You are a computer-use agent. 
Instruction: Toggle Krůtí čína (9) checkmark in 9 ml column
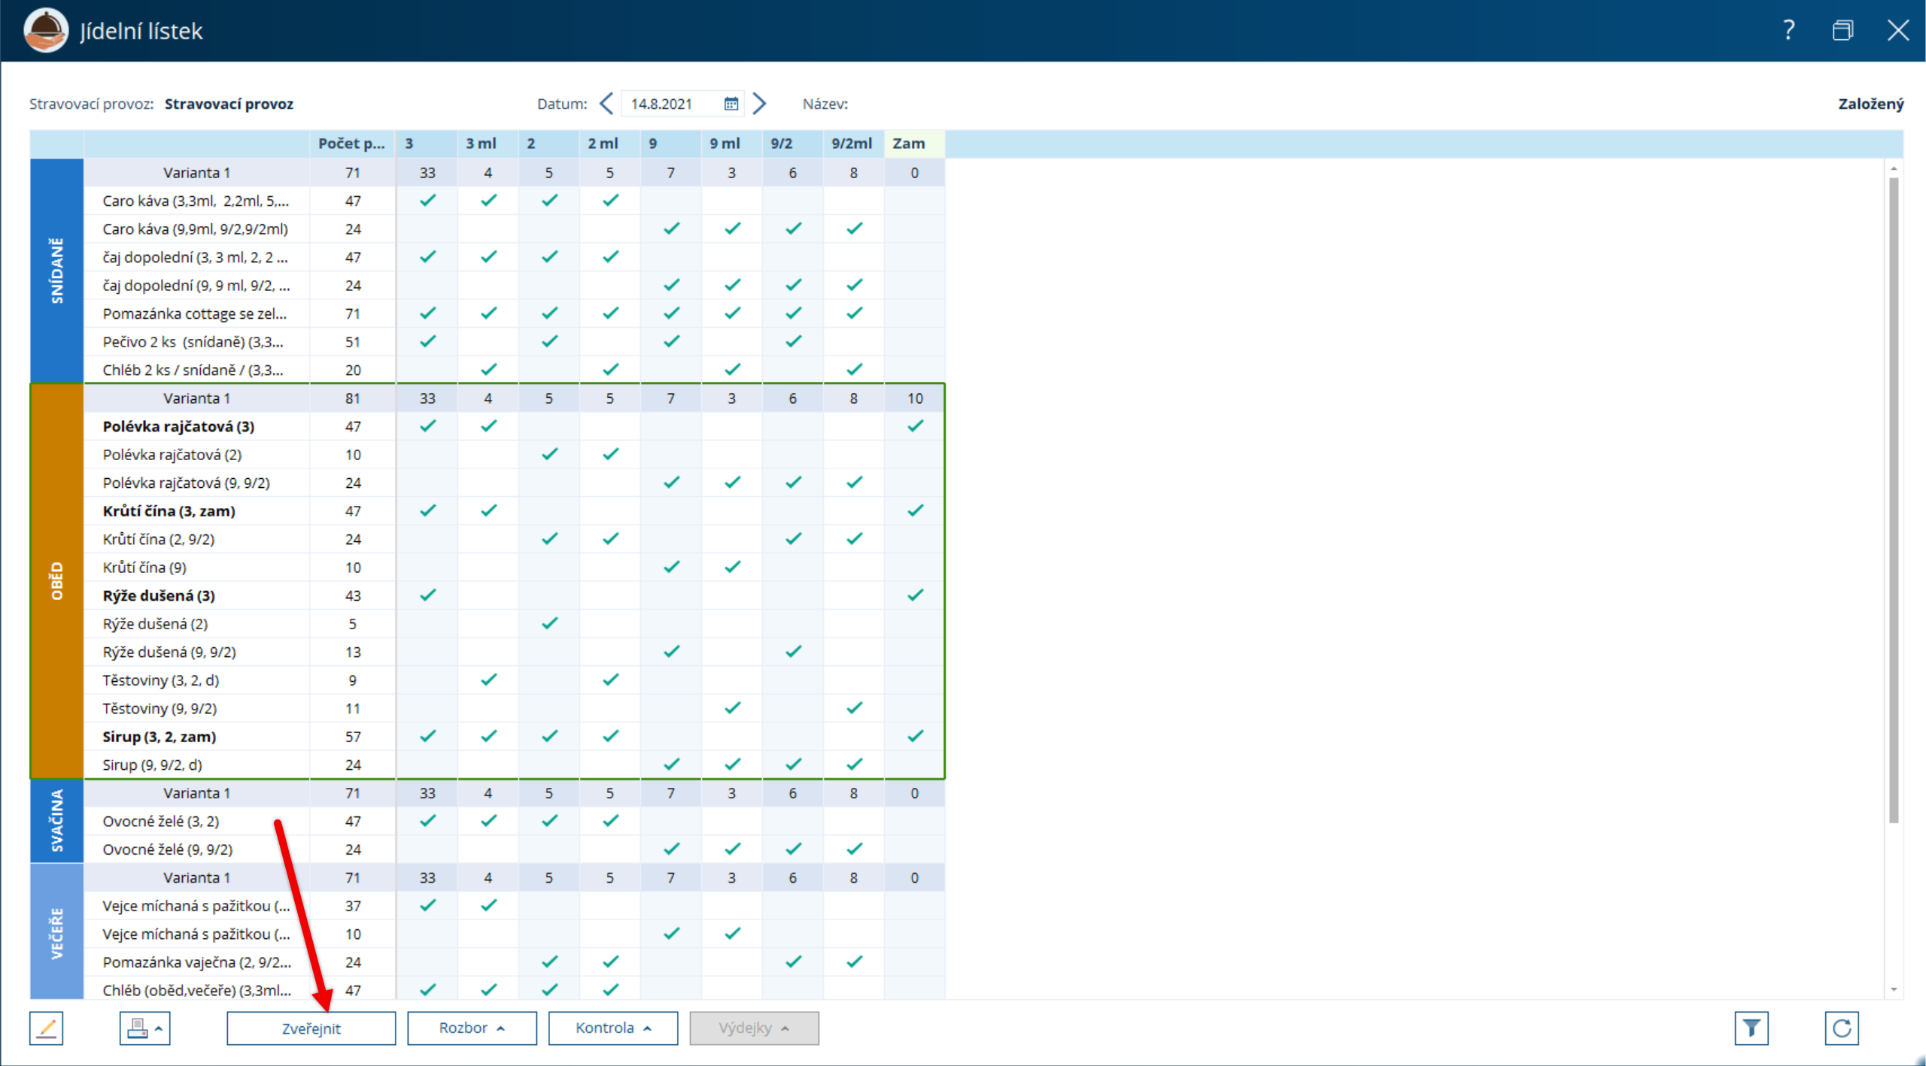[732, 567]
